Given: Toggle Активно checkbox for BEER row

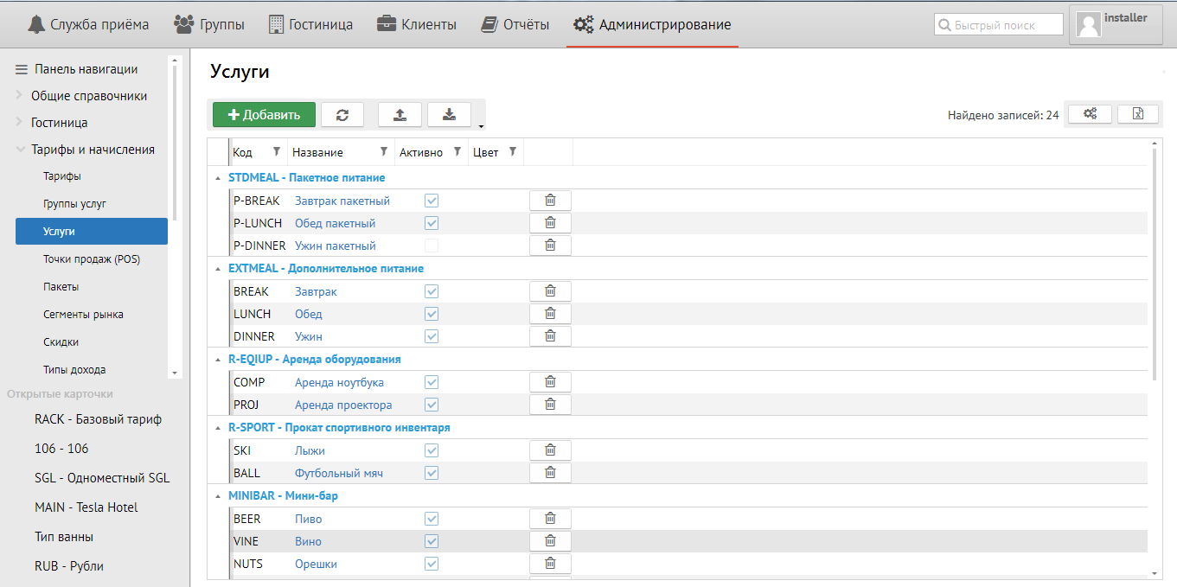Looking at the screenshot, I should (432, 519).
